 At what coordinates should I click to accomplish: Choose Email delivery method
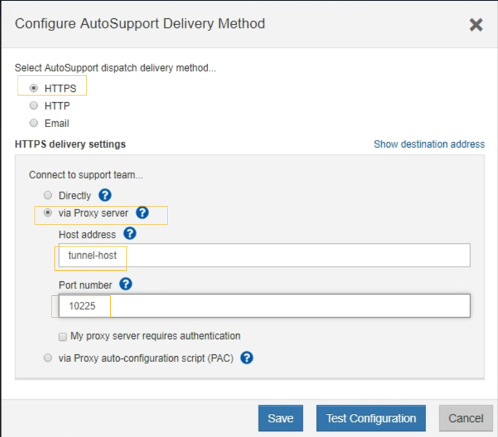point(34,123)
